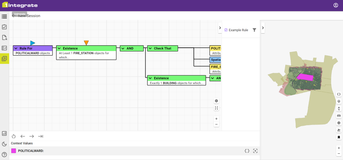Open the hamburger menu in sidebar

click(x=4, y=16)
